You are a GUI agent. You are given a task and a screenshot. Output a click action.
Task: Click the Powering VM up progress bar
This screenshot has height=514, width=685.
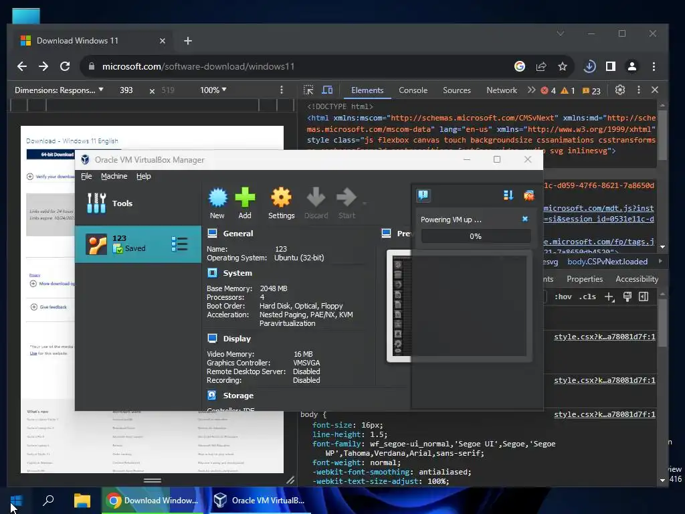(x=476, y=236)
